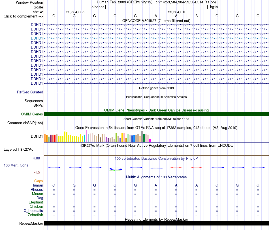
Task: Click the tallest violet bar in GTEx chart
Action: click(x=86, y=136)
